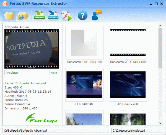Viewport: 166px width, 135px height.
Task: Go to the Previous SWF file
Action: click(x=12, y=73)
